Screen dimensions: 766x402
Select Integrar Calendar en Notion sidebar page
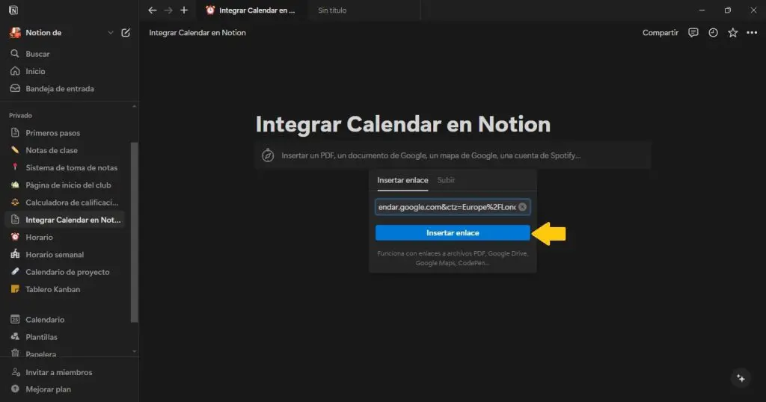(x=65, y=220)
